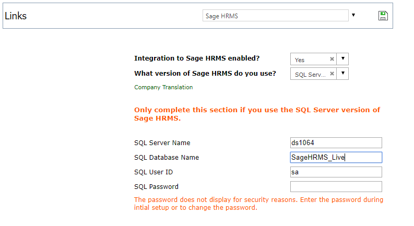Click the Integration to Sage HRMS enabled label
The width and height of the screenshot is (414, 226).
pos(197,58)
